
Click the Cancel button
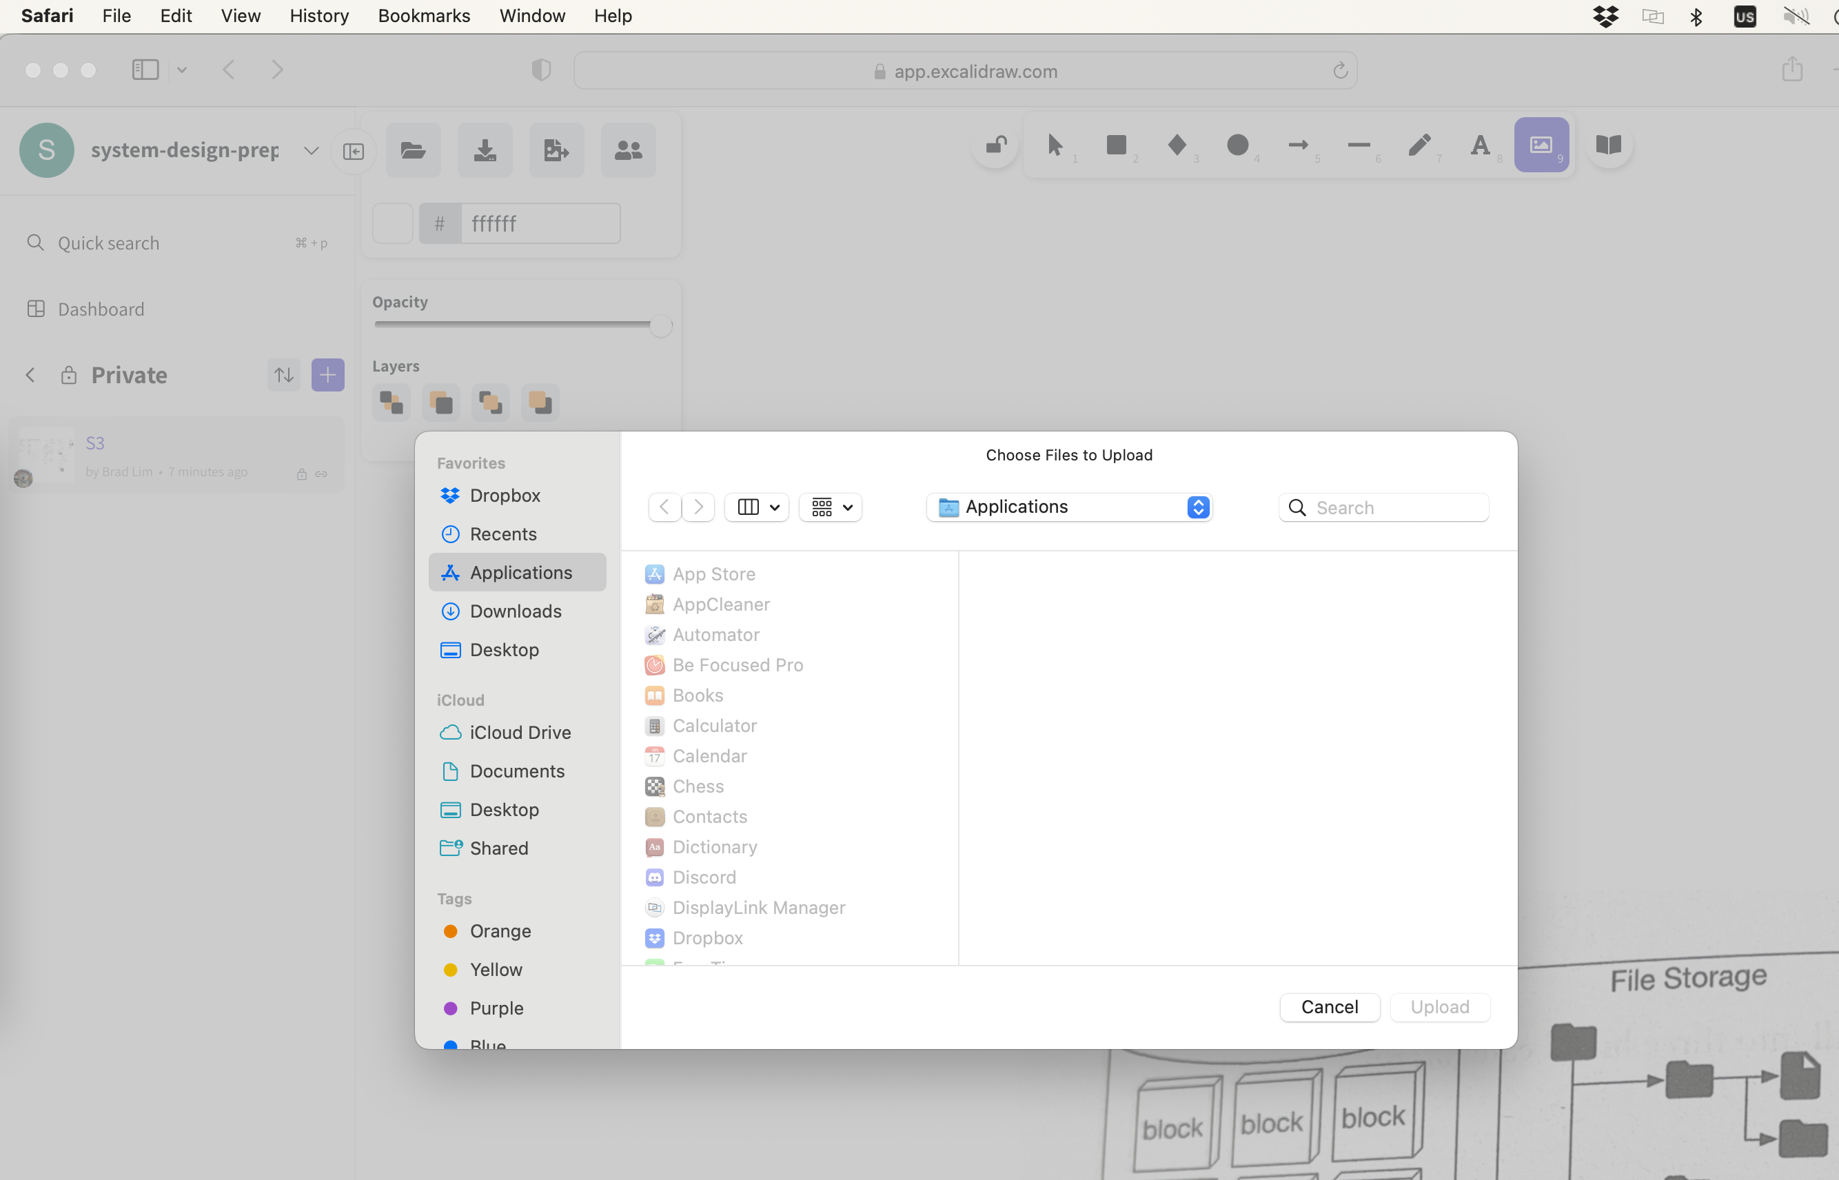(1329, 1007)
